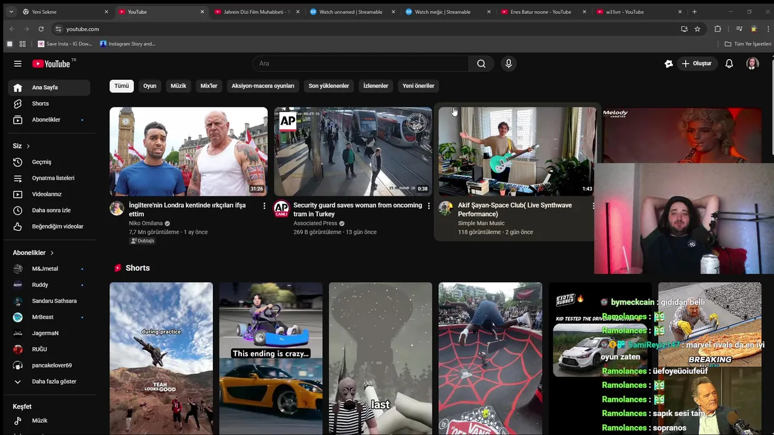
Task: Open the YouTube hamburger guide menu
Action: click(18, 63)
